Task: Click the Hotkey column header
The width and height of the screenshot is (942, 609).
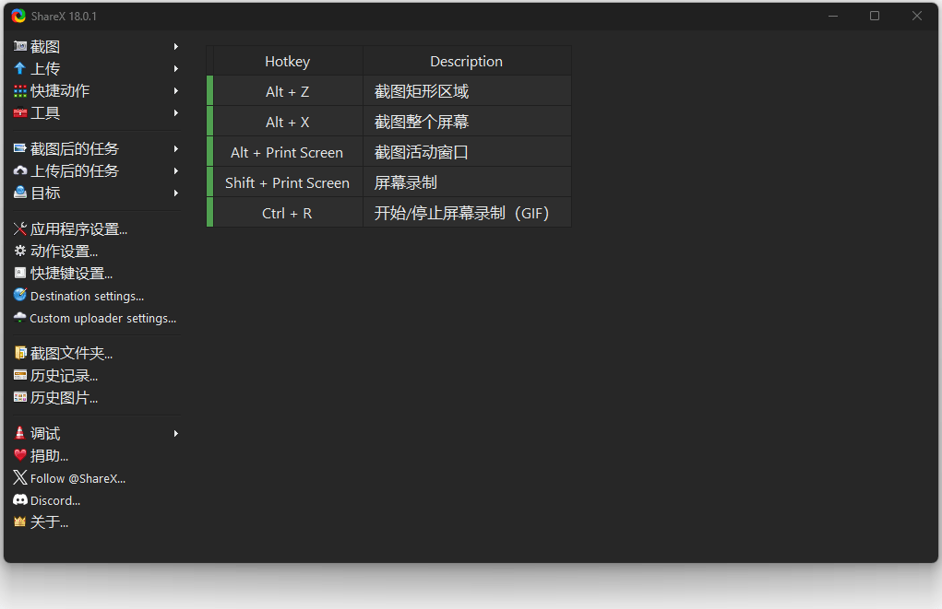Action: tap(288, 61)
